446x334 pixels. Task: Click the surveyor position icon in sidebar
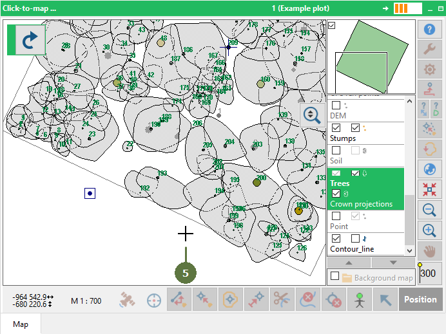(x=429, y=89)
